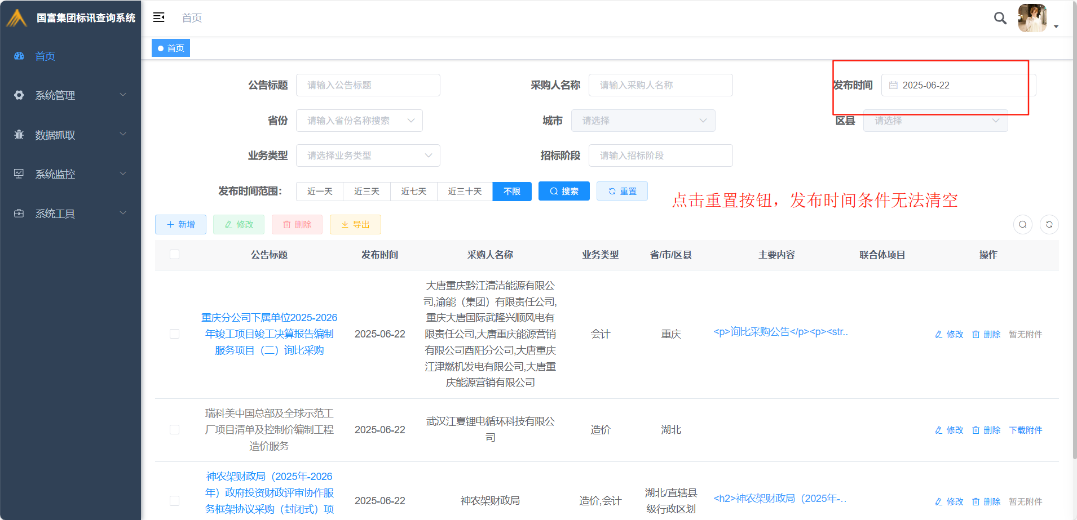Click the 公告标题 input field
1077x520 pixels.
(368, 85)
